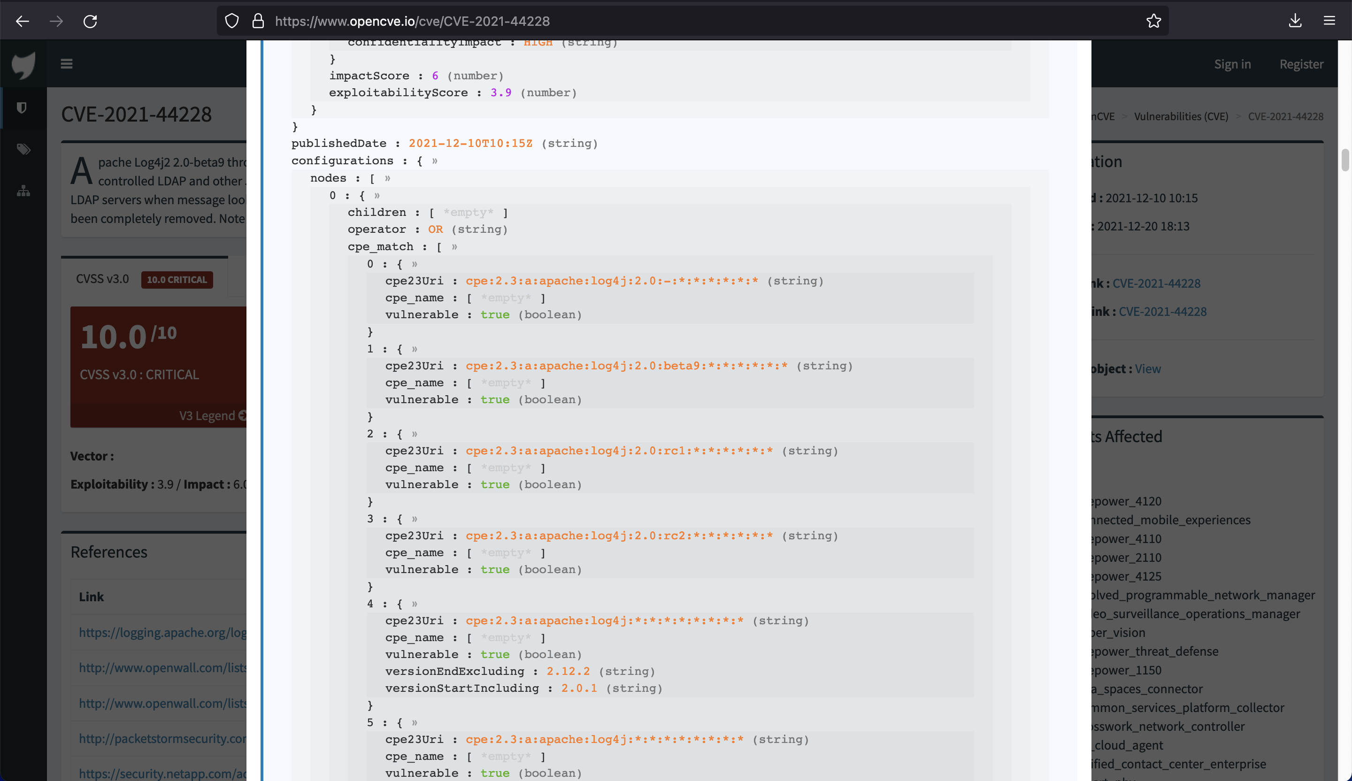Open the tracking protection shield icon
The height and width of the screenshot is (781, 1352).
[231, 20]
